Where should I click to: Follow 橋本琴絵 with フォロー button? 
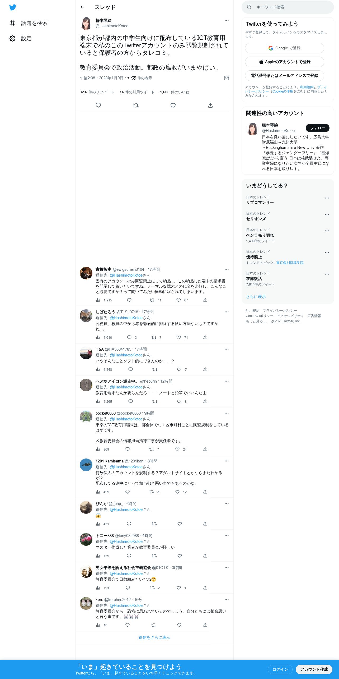317,128
